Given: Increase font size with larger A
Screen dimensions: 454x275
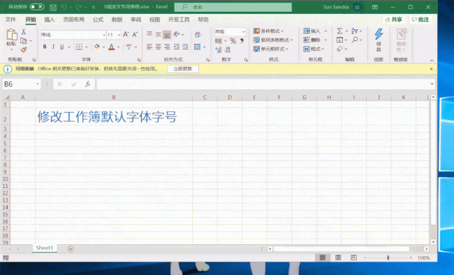Looking at the screenshot, I should tap(126, 34).
